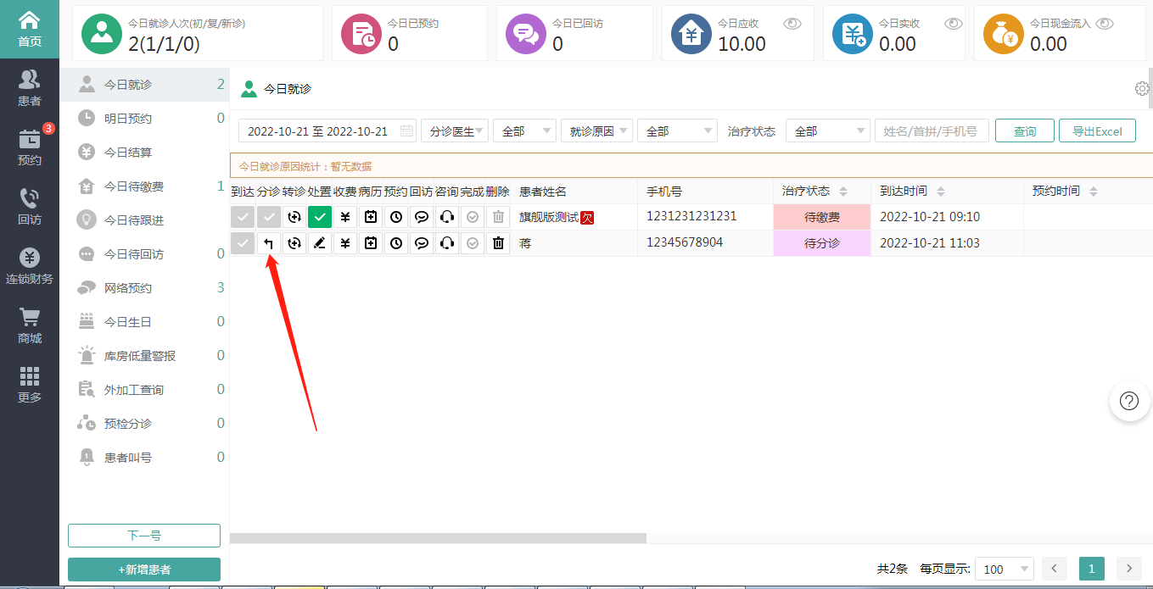Open the 分诊医生 dropdown
The width and height of the screenshot is (1153, 589).
[x=455, y=131]
